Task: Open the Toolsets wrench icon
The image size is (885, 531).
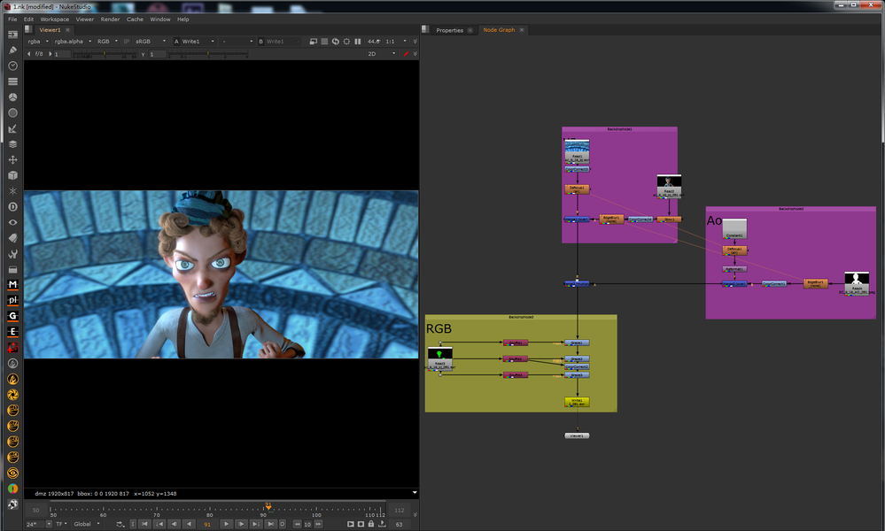Action: [12, 254]
